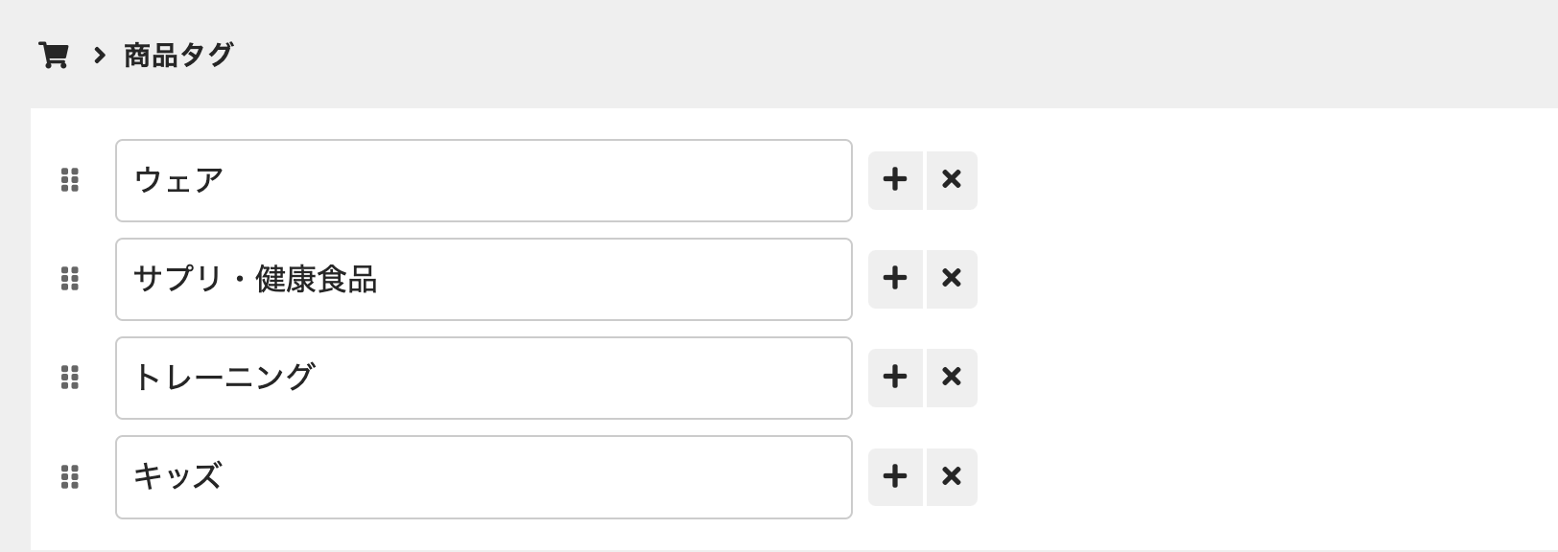This screenshot has height=552, width=1558.
Task: Focus the ウェア tag input field
Action: click(484, 180)
